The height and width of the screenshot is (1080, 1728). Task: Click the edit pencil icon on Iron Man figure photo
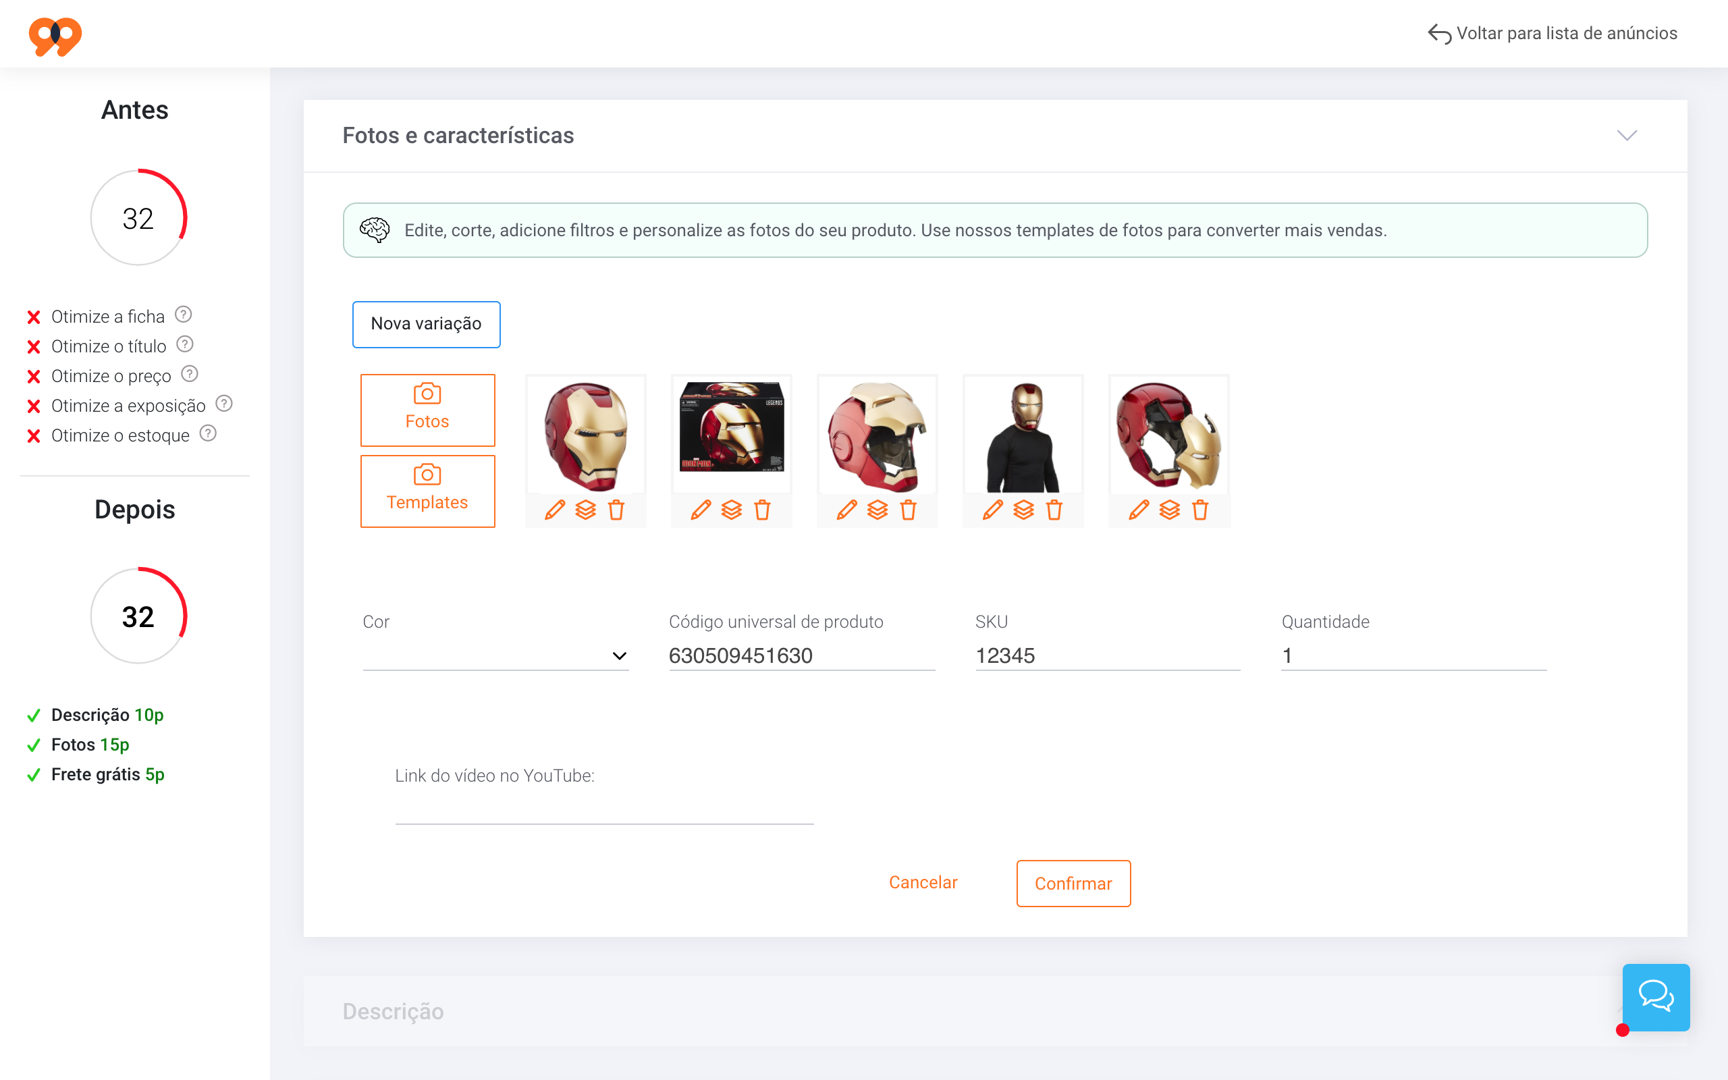pyautogui.click(x=992, y=509)
